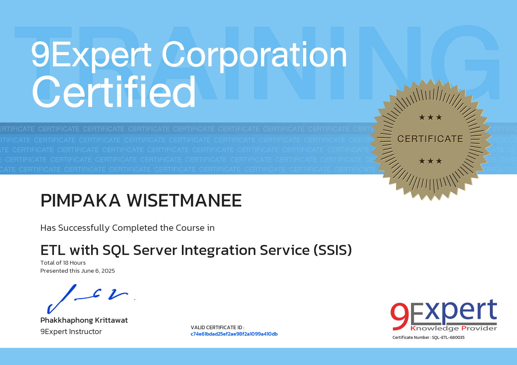Click "Has Successfully Completed the Course in" text
This screenshot has width=517, height=365.
pos(127,228)
